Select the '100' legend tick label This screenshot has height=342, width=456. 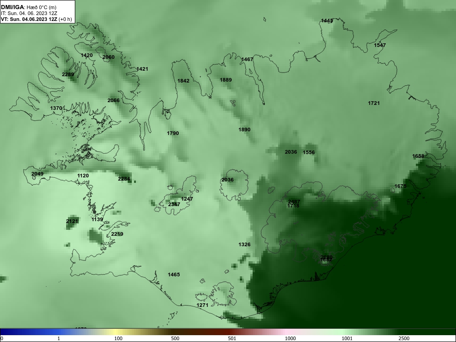(118, 338)
